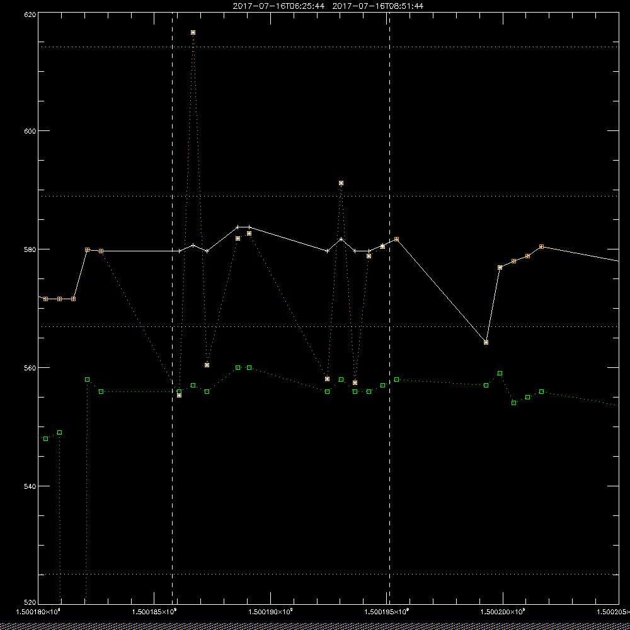The width and height of the screenshot is (630, 630).
Task: Pick the lowest orange marker near 555
Action: point(179,396)
